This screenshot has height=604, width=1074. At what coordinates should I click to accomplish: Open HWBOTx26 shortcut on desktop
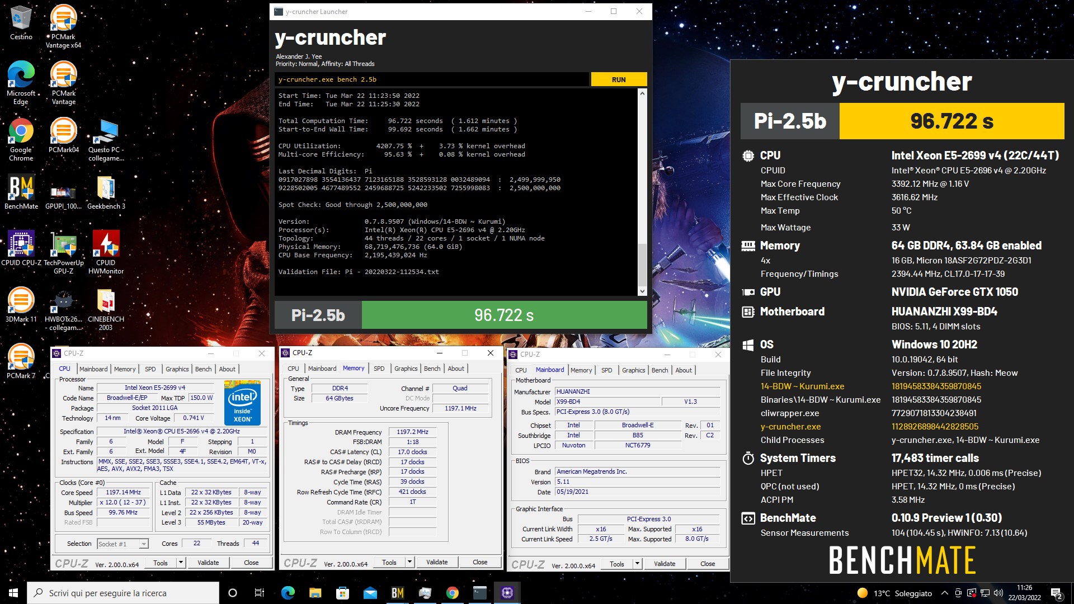pos(63,309)
